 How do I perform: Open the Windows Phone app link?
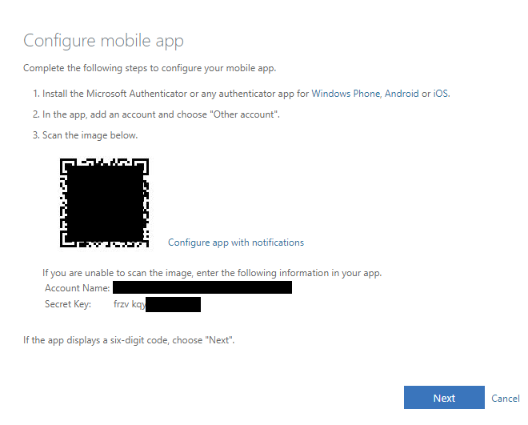tap(346, 94)
